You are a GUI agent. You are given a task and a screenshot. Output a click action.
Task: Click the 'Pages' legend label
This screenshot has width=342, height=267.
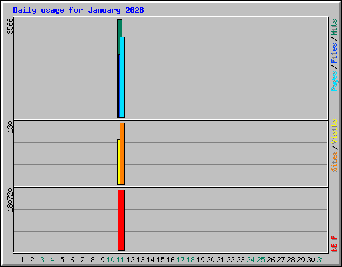point(334,81)
